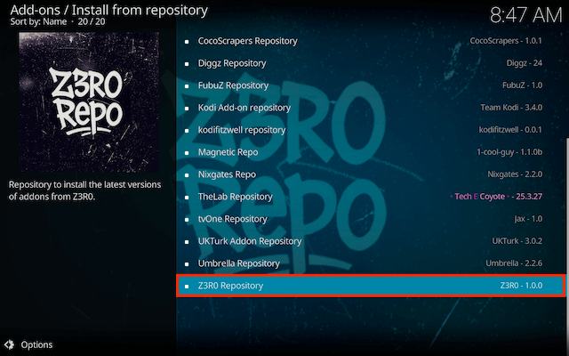Click 'Nixgates - 2.2.0' text
Image resolution: width=569 pixels, height=356 pixels.
[x=515, y=174]
